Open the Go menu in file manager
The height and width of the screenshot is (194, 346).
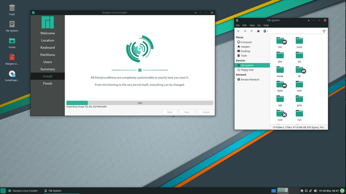pos(259,25)
